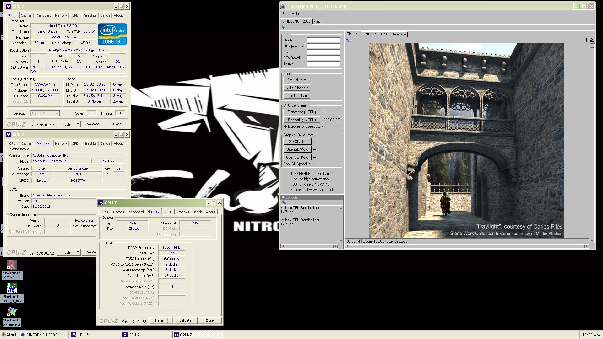The height and width of the screenshot is (339, 603).
Task: Switch to CINEBENCH 2003 in the taskbar
Action: [44, 335]
